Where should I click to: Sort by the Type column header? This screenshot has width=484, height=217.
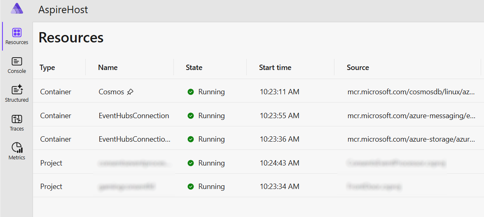coord(47,67)
